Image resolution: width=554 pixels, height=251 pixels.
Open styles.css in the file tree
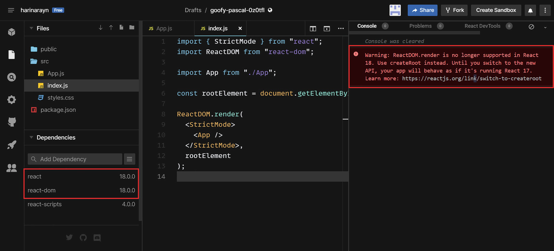click(60, 98)
